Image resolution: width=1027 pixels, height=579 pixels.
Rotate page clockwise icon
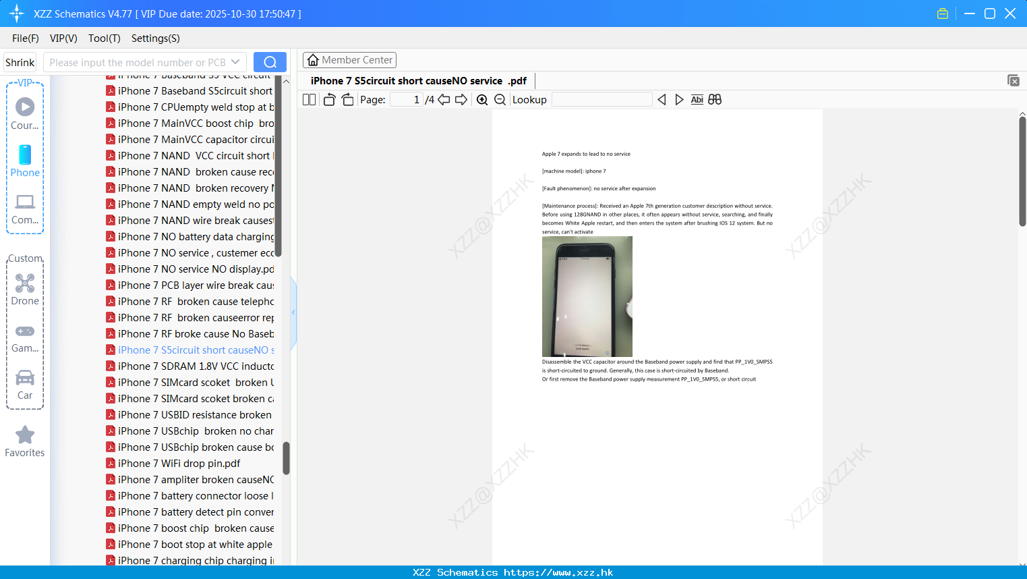(x=347, y=100)
